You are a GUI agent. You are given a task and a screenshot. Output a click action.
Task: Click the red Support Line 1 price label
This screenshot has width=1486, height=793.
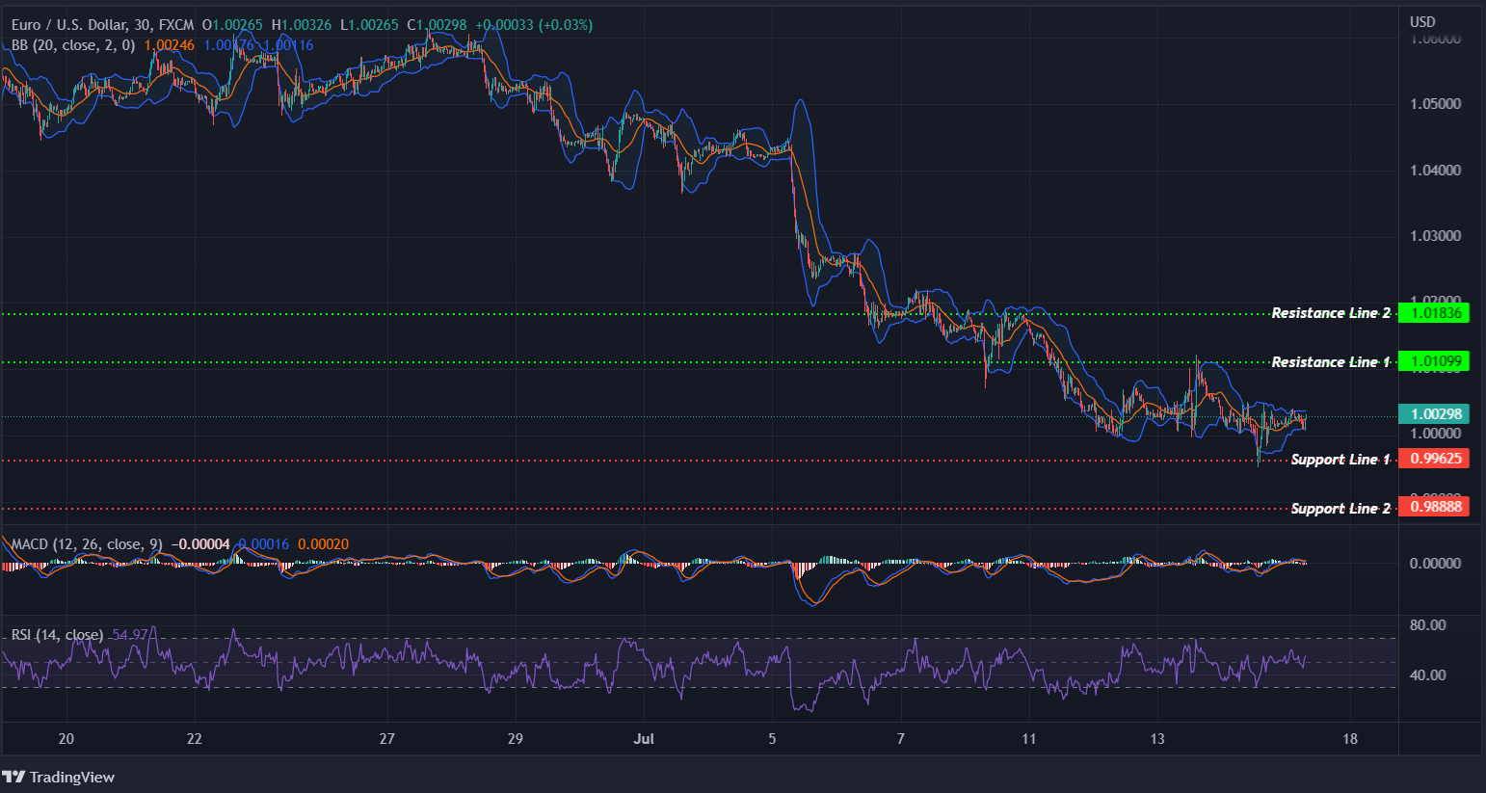[x=1435, y=458]
